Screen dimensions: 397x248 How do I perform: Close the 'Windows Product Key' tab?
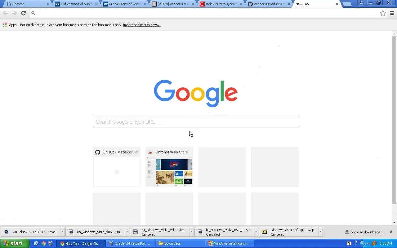pos(289,4)
